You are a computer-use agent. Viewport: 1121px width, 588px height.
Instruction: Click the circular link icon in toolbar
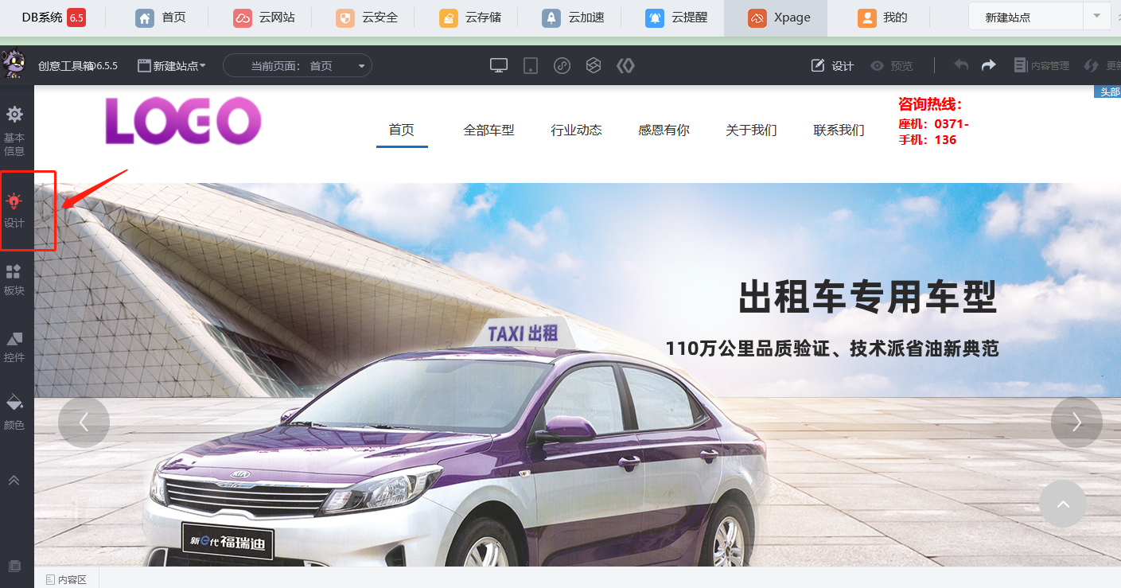(x=562, y=66)
